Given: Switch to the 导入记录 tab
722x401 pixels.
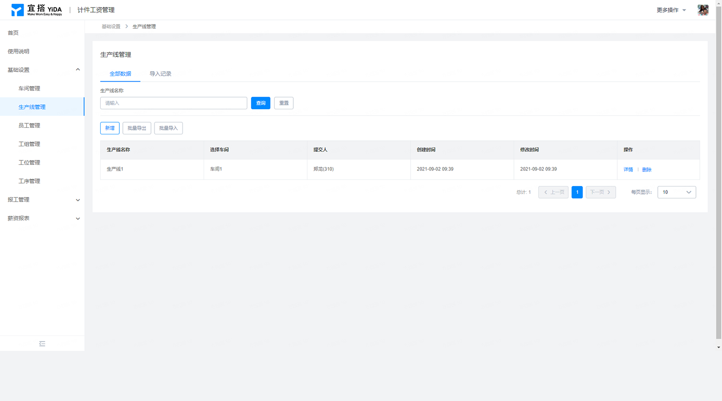Looking at the screenshot, I should [160, 74].
